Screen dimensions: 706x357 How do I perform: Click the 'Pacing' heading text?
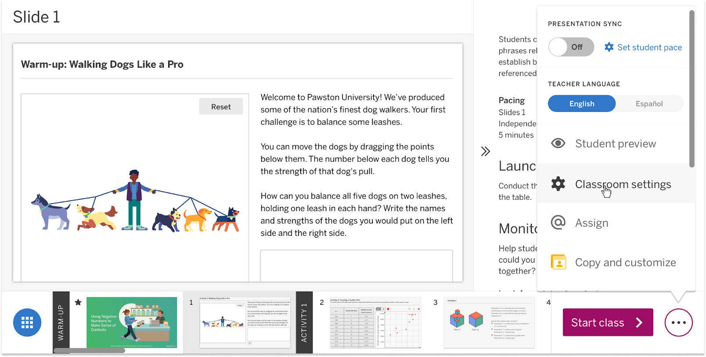pyautogui.click(x=511, y=100)
